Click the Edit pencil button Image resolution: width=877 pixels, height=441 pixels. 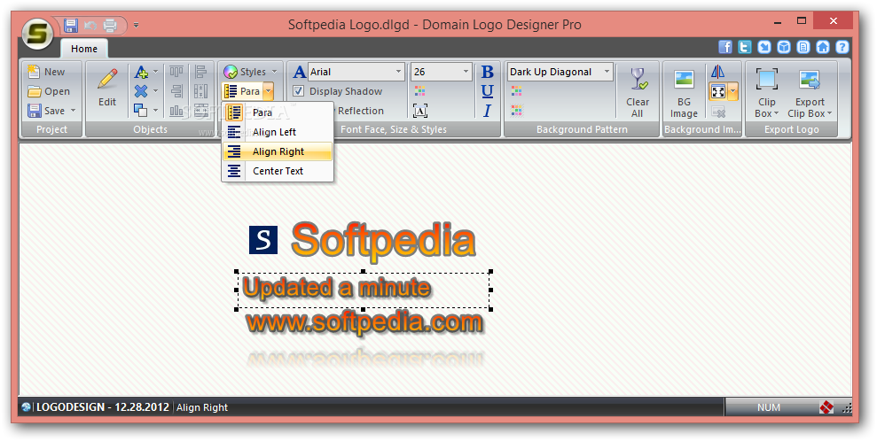[107, 89]
